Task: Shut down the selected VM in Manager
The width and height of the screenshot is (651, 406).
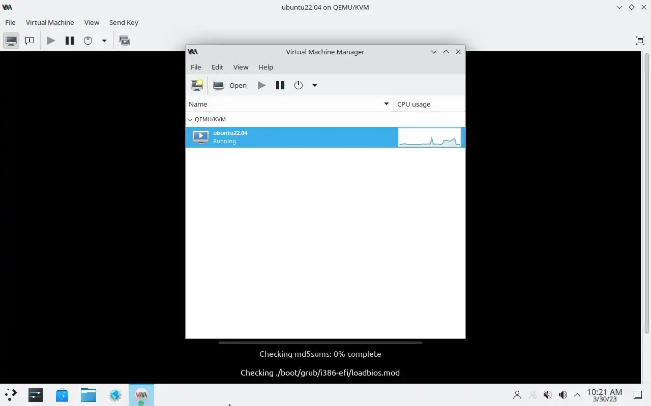Action: [x=299, y=85]
